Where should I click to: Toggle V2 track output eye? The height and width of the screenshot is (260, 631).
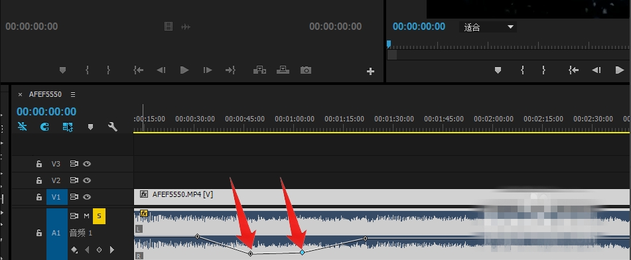point(87,180)
